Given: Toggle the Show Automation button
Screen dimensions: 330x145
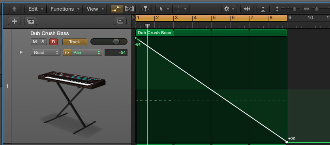Looking at the screenshot, I should [x=116, y=9].
